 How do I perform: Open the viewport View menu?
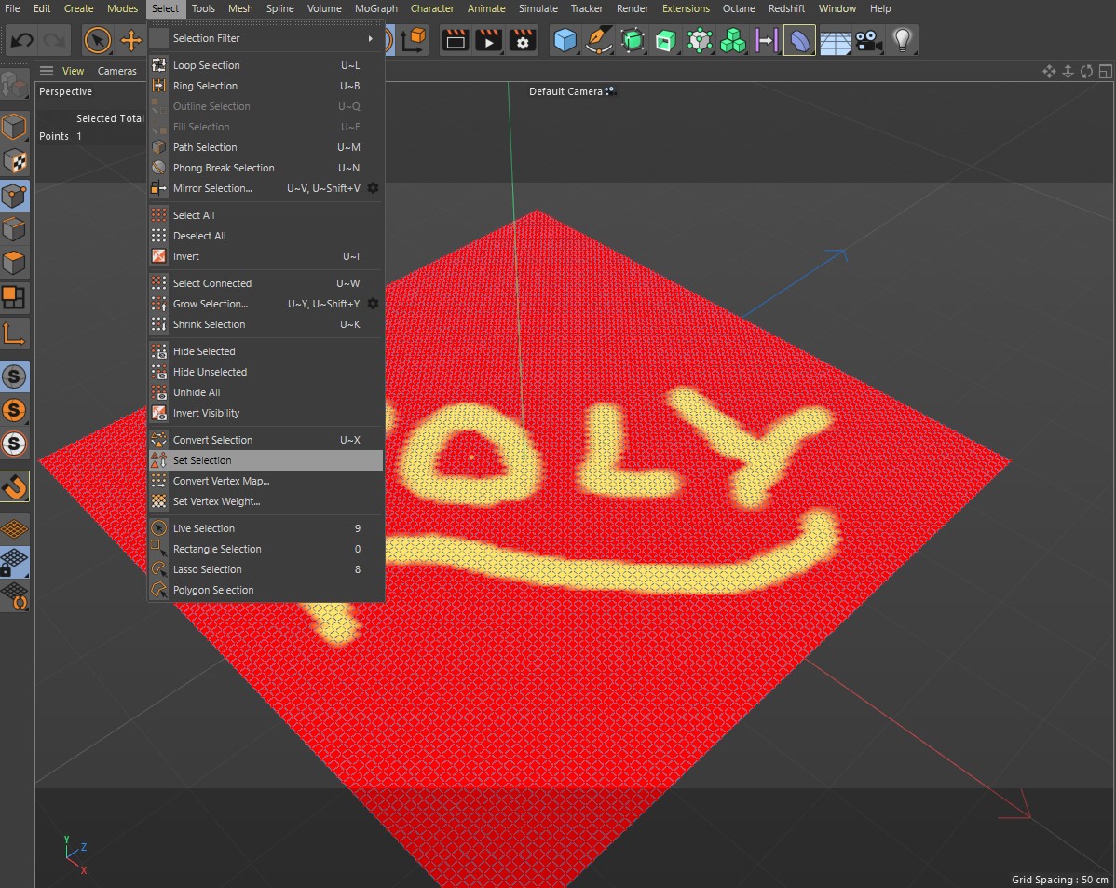click(x=73, y=71)
